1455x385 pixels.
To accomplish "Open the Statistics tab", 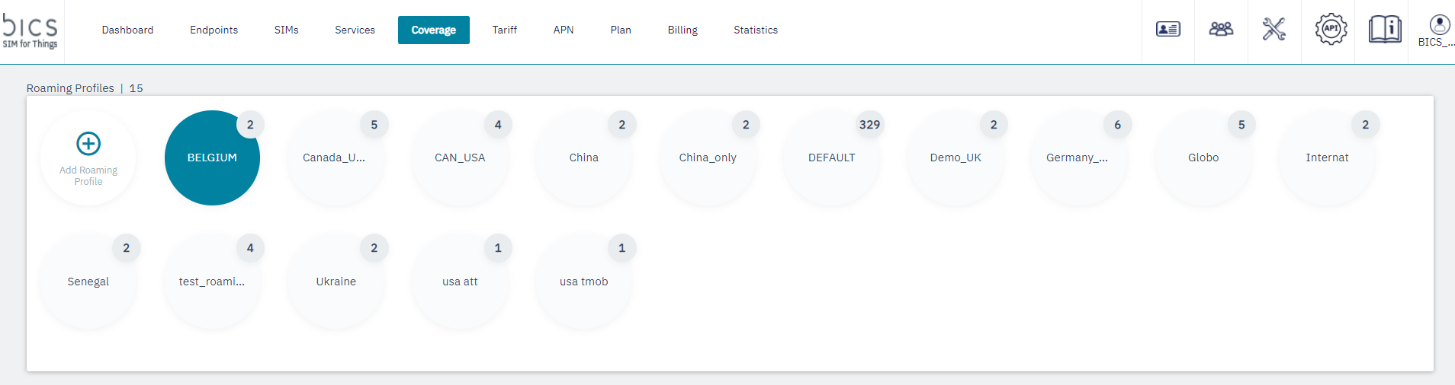I will pos(755,30).
